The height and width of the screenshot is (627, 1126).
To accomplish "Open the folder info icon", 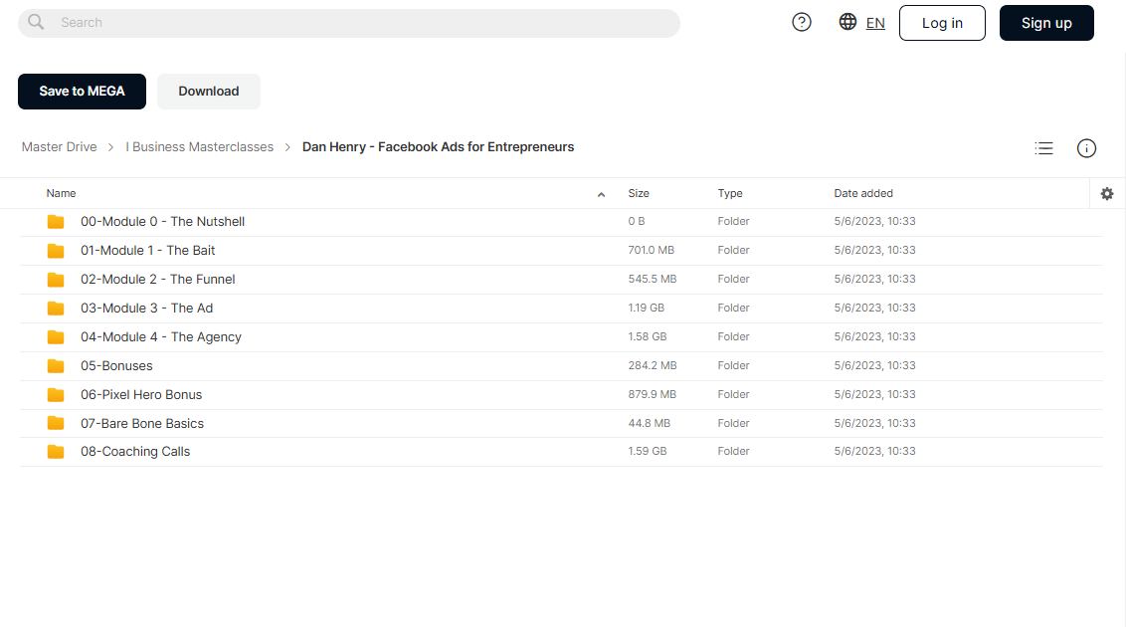I will (1086, 148).
